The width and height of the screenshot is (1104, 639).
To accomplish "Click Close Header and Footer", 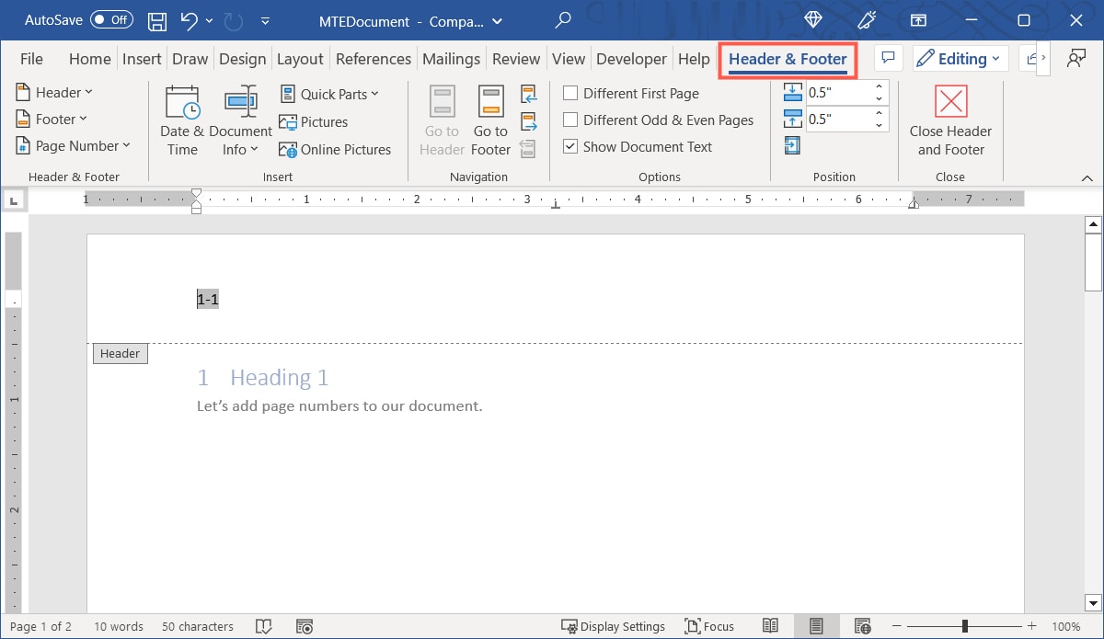I will (x=949, y=120).
